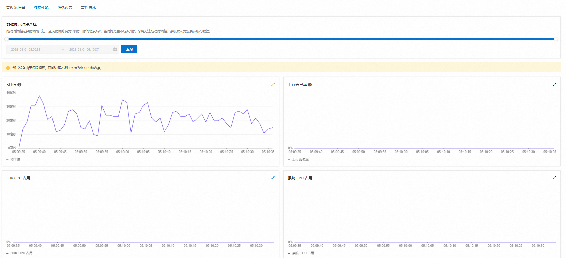Toggle the SDK CPU 占用 legend series
This screenshot has height=258, width=566.
(20, 253)
